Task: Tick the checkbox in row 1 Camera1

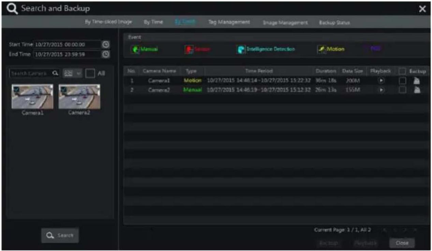Action: click(402, 81)
